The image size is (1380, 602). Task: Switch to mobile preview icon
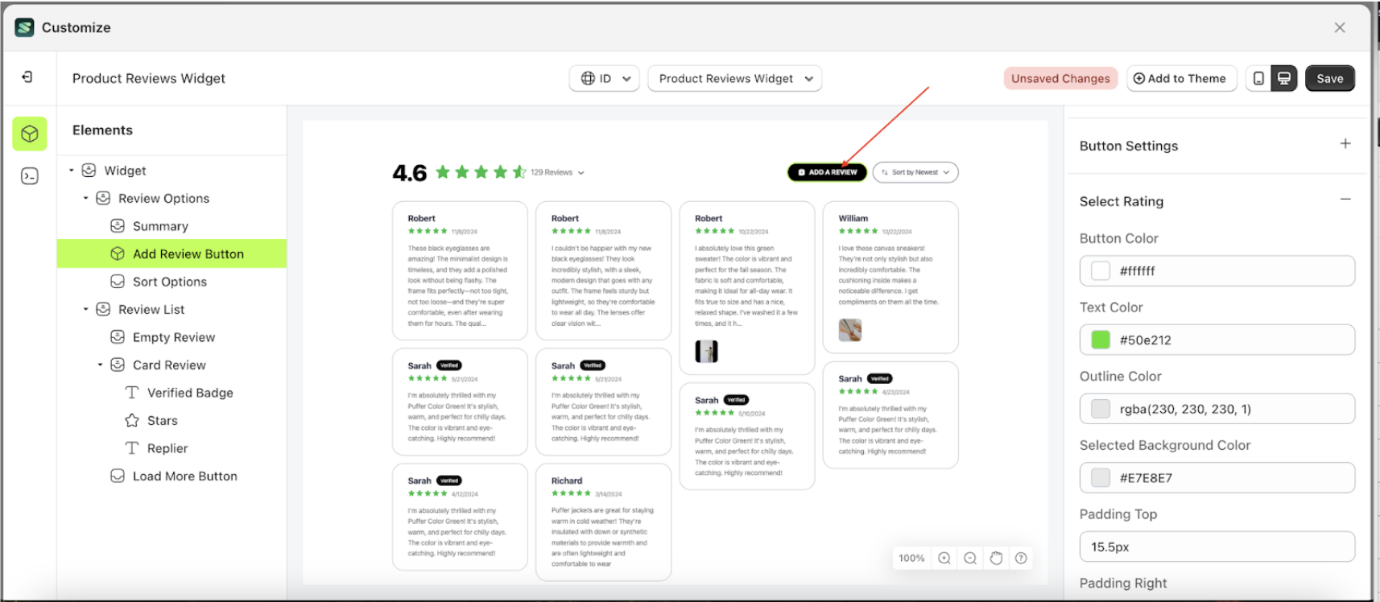pos(1258,78)
